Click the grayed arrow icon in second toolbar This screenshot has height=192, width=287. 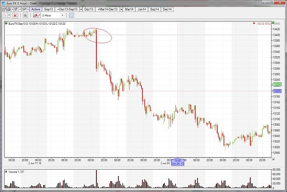pyautogui.click(x=5, y=16)
